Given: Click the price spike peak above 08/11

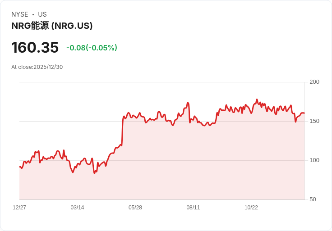Looking at the screenshot, I should 188,103.
